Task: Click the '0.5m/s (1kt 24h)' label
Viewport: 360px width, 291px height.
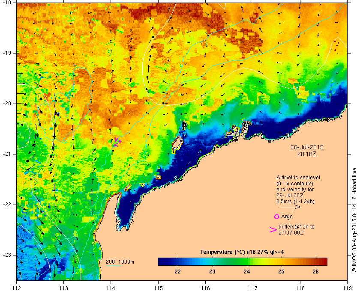Action: [295, 202]
